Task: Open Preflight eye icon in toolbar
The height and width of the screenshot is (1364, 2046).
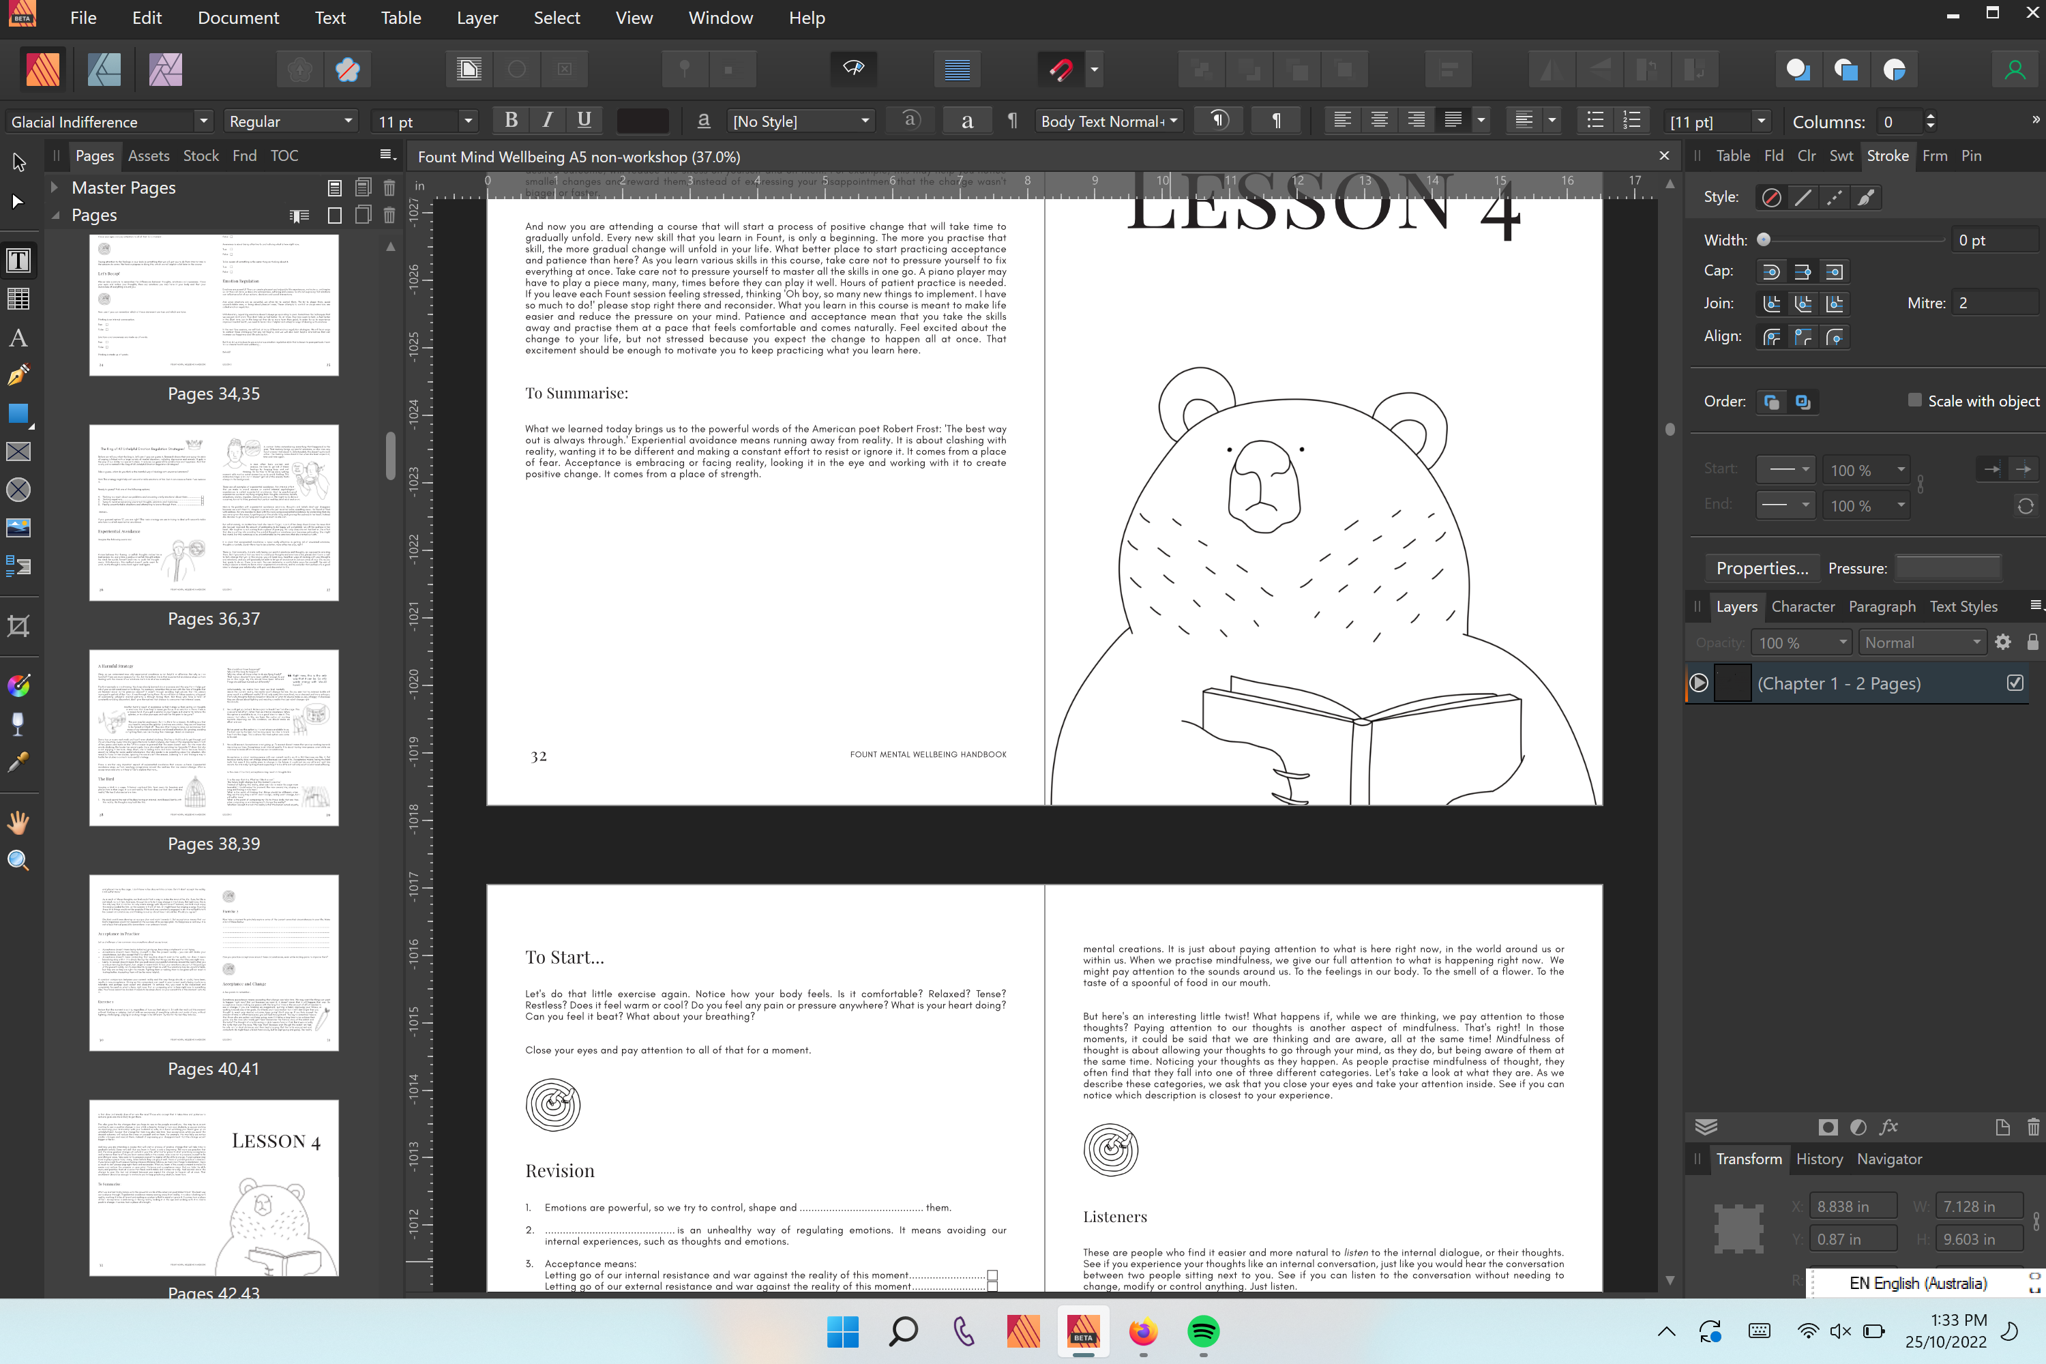Action: (853, 69)
